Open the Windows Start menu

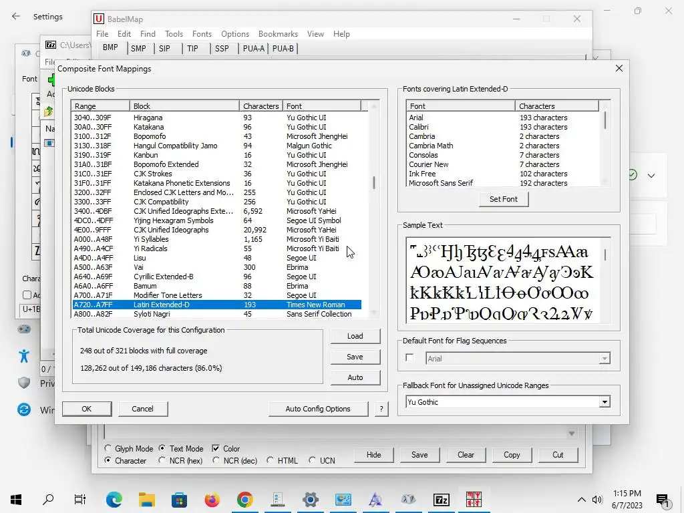pyautogui.click(x=16, y=499)
